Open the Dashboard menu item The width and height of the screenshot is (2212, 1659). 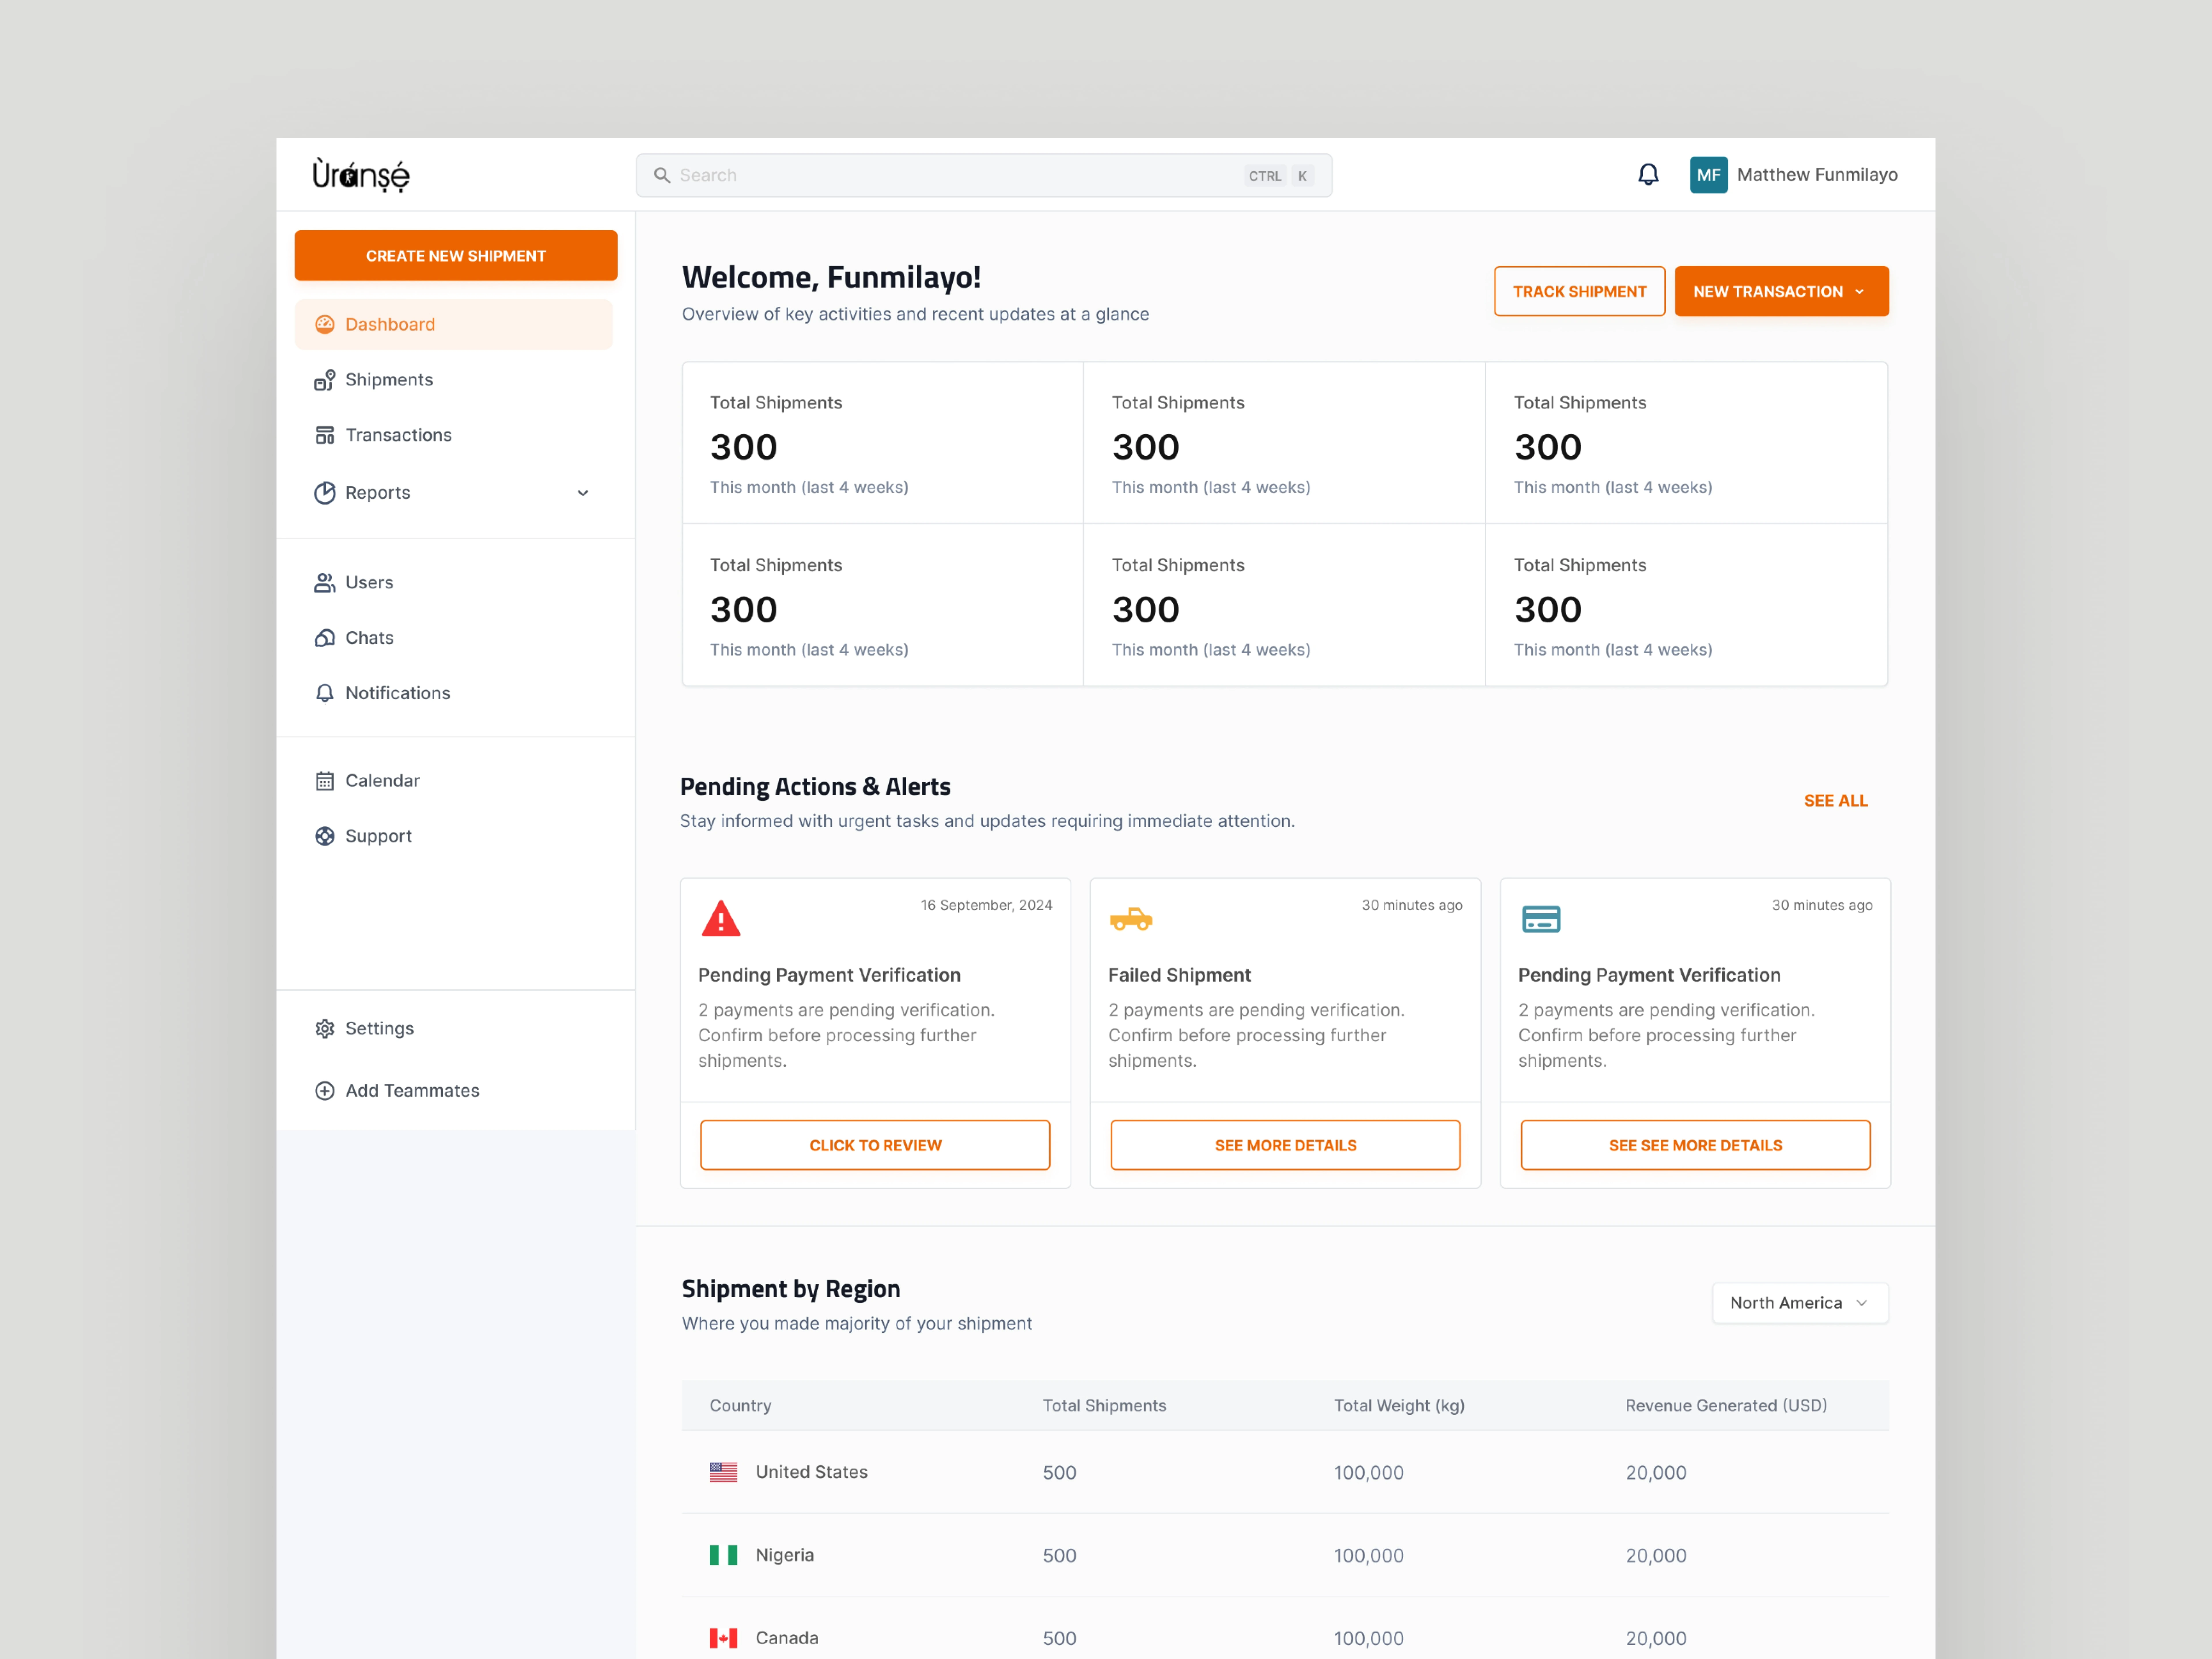tap(454, 324)
